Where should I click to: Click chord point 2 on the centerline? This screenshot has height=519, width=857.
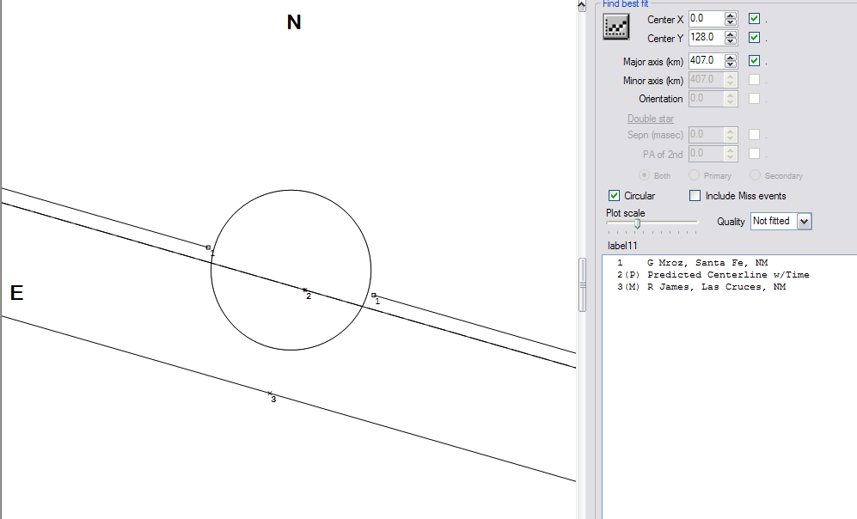coord(304,290)
